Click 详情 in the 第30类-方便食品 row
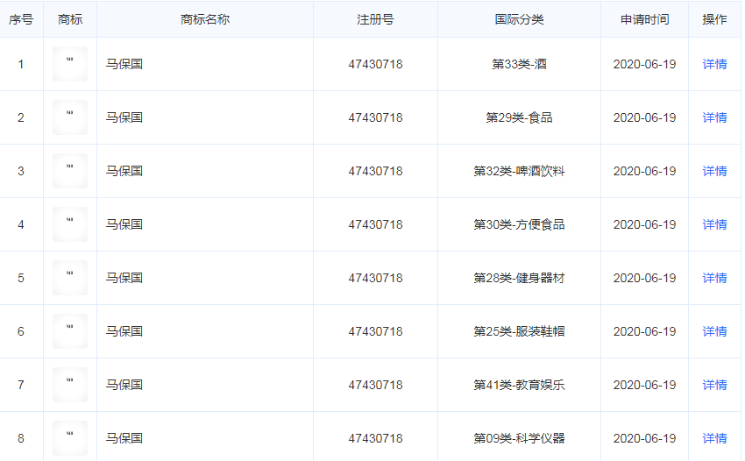Viewport: 745px width, 461px height. tap(714, 224)
